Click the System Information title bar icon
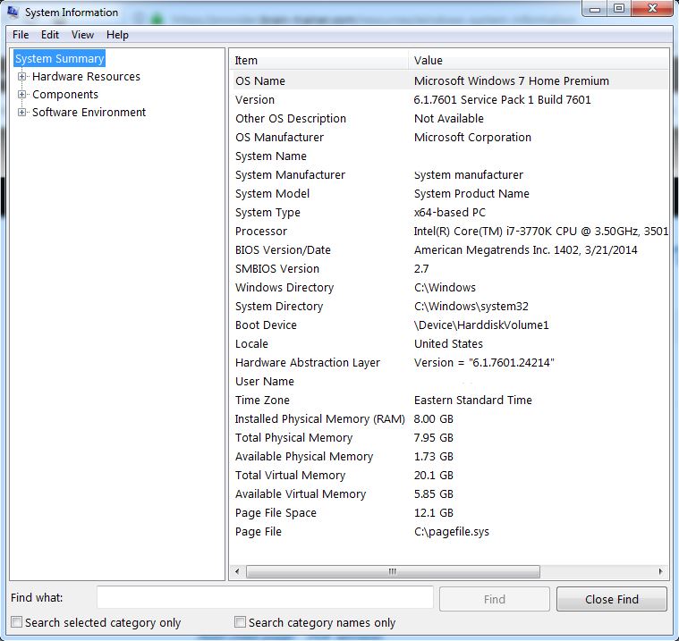 tap(13, 12)
